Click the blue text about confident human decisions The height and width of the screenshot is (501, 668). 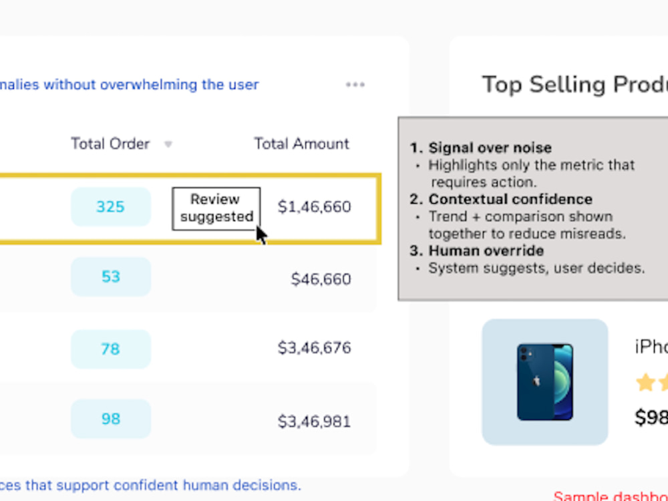click(x=150, y=485)
